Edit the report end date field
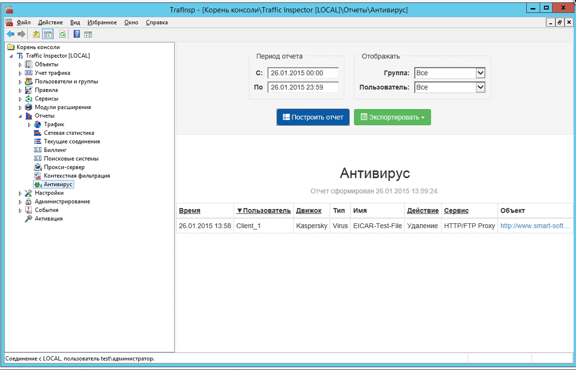Image resolution: width=576 pixels, height=370 pixels. tap(303, 87)
